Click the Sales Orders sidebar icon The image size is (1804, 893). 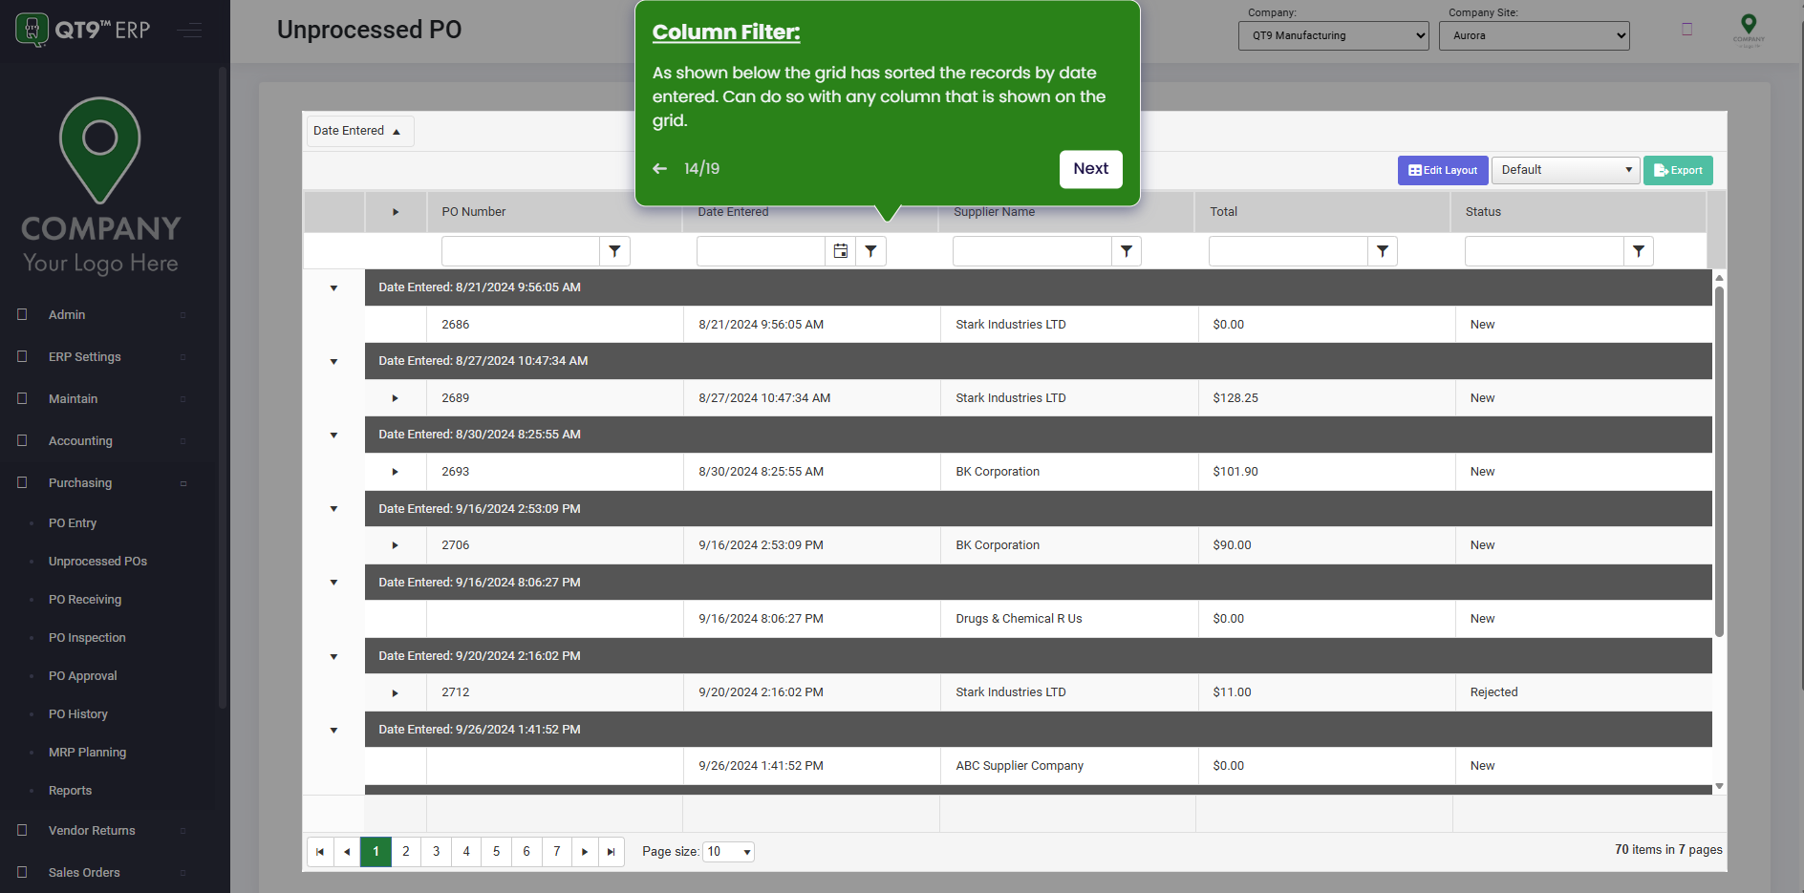pos(22,872)
